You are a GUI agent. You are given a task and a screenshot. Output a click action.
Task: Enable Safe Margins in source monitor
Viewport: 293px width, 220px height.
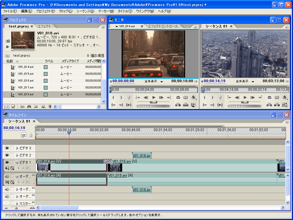click(185, 97)
